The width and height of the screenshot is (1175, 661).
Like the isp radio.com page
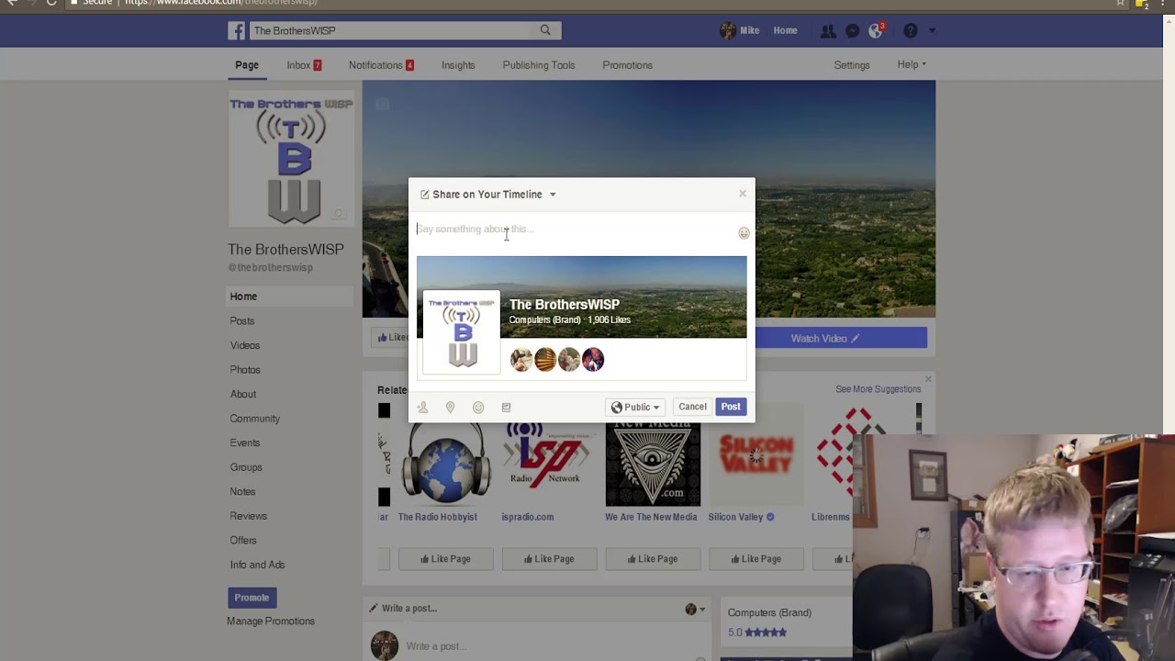[x=549, y=558]
